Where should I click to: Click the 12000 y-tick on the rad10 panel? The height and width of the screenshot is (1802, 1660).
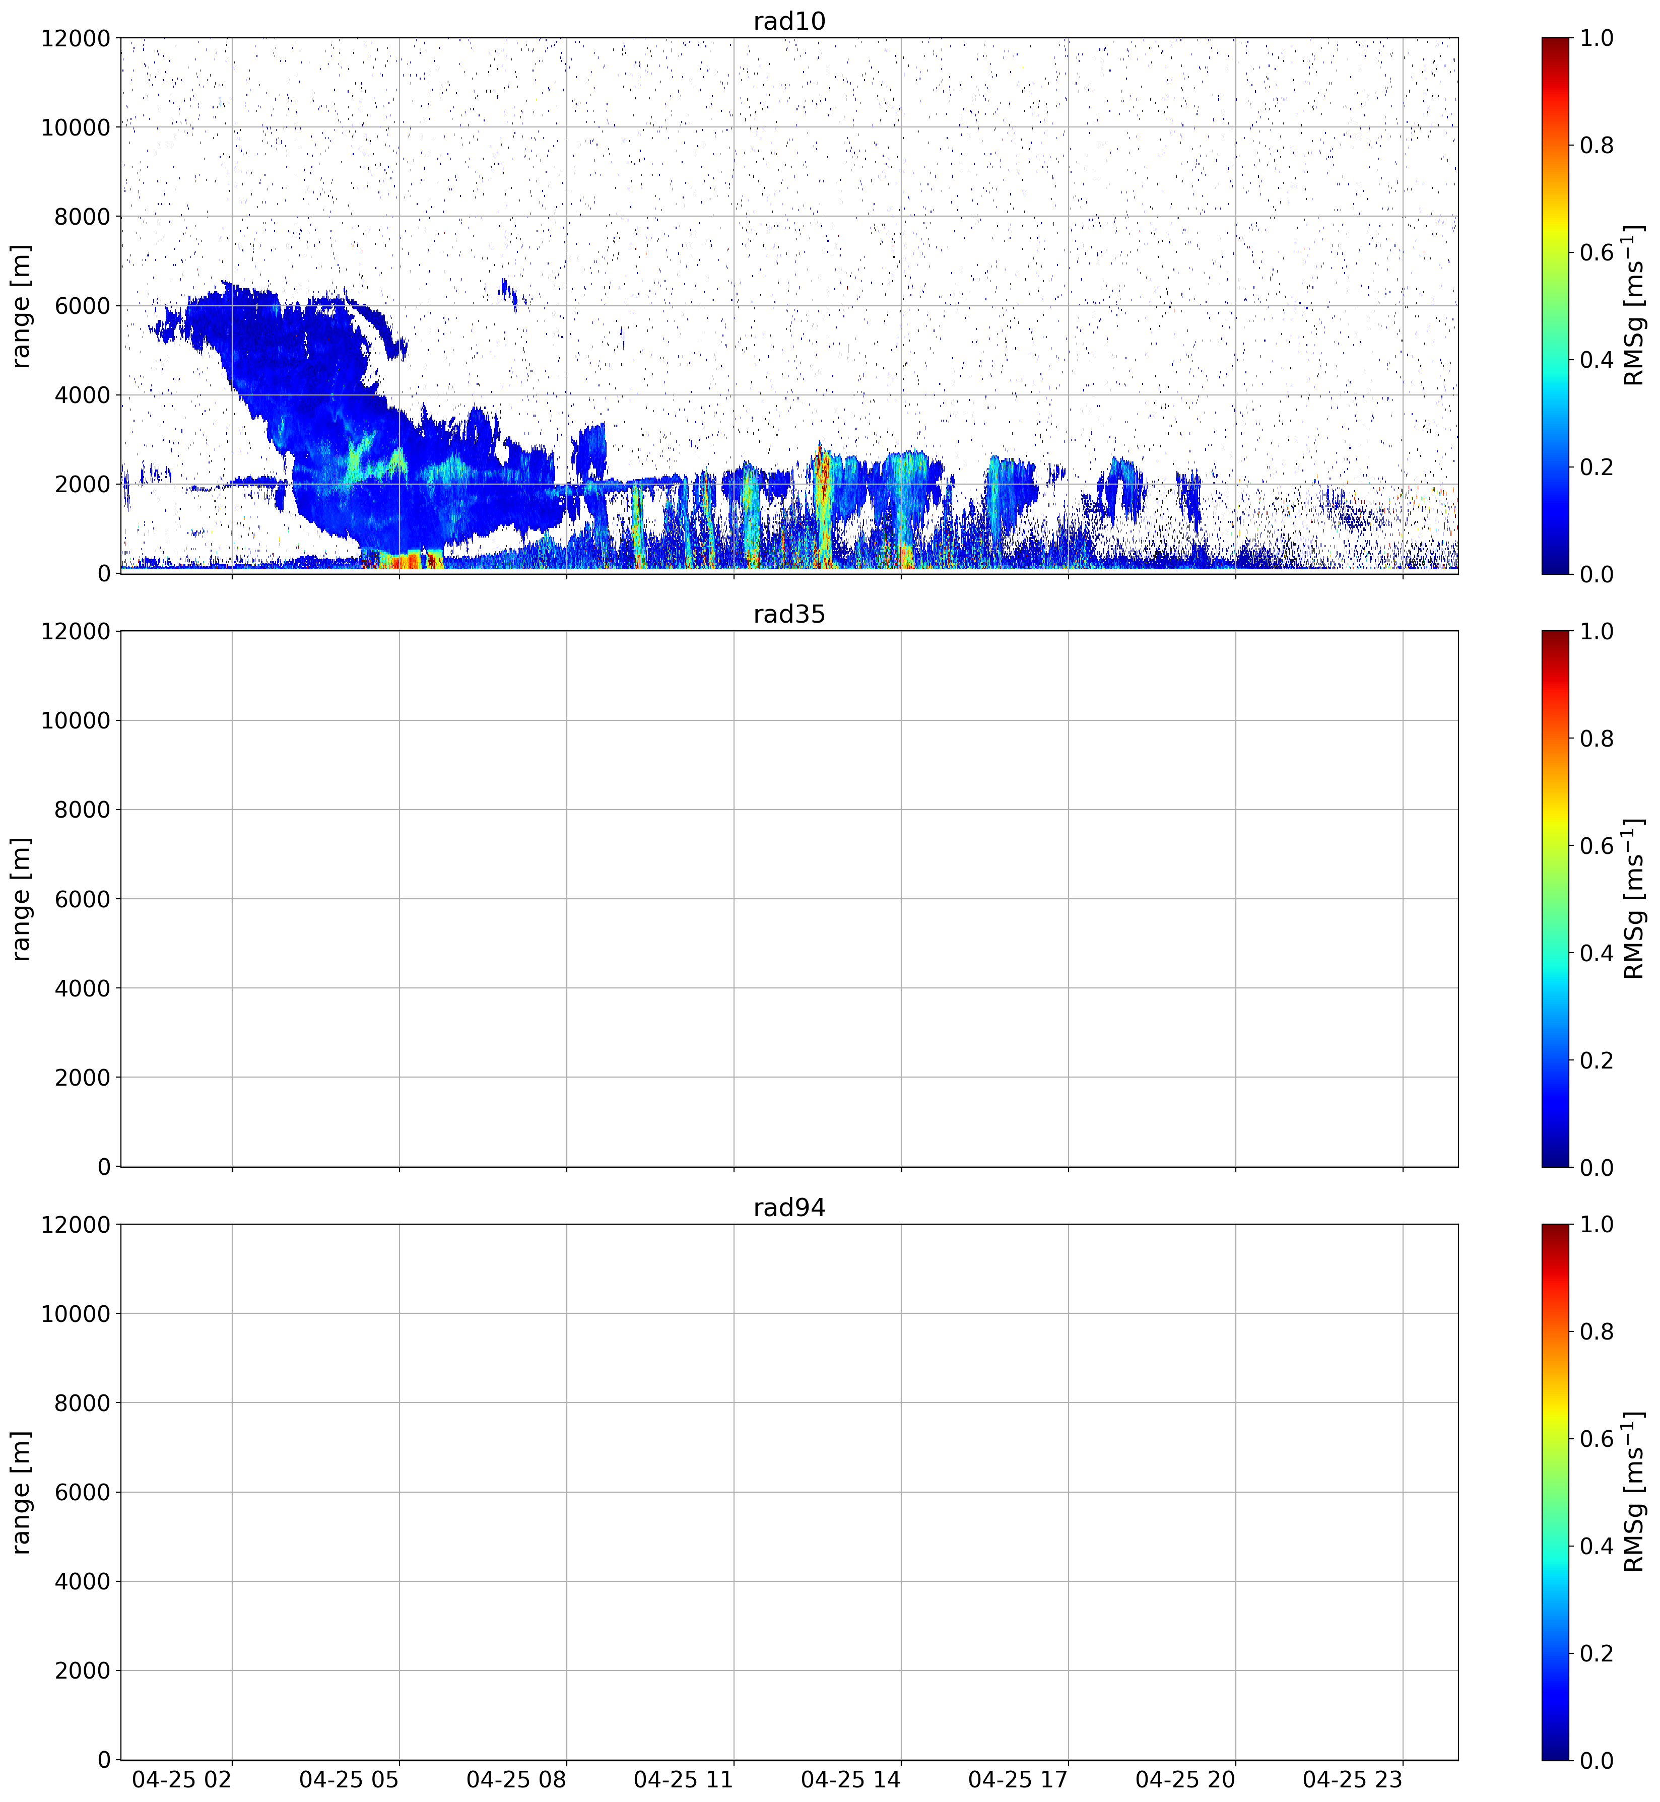76,39
